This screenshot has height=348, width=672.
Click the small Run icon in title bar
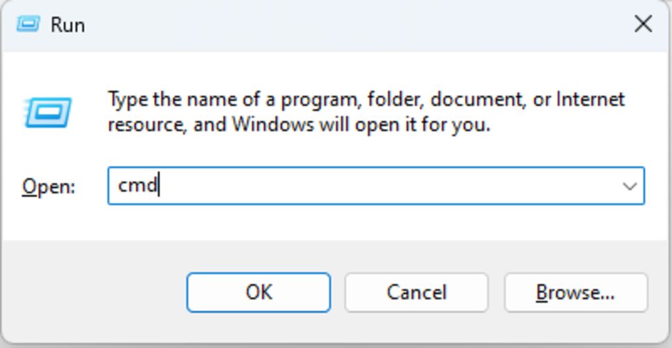pos(28,24)
